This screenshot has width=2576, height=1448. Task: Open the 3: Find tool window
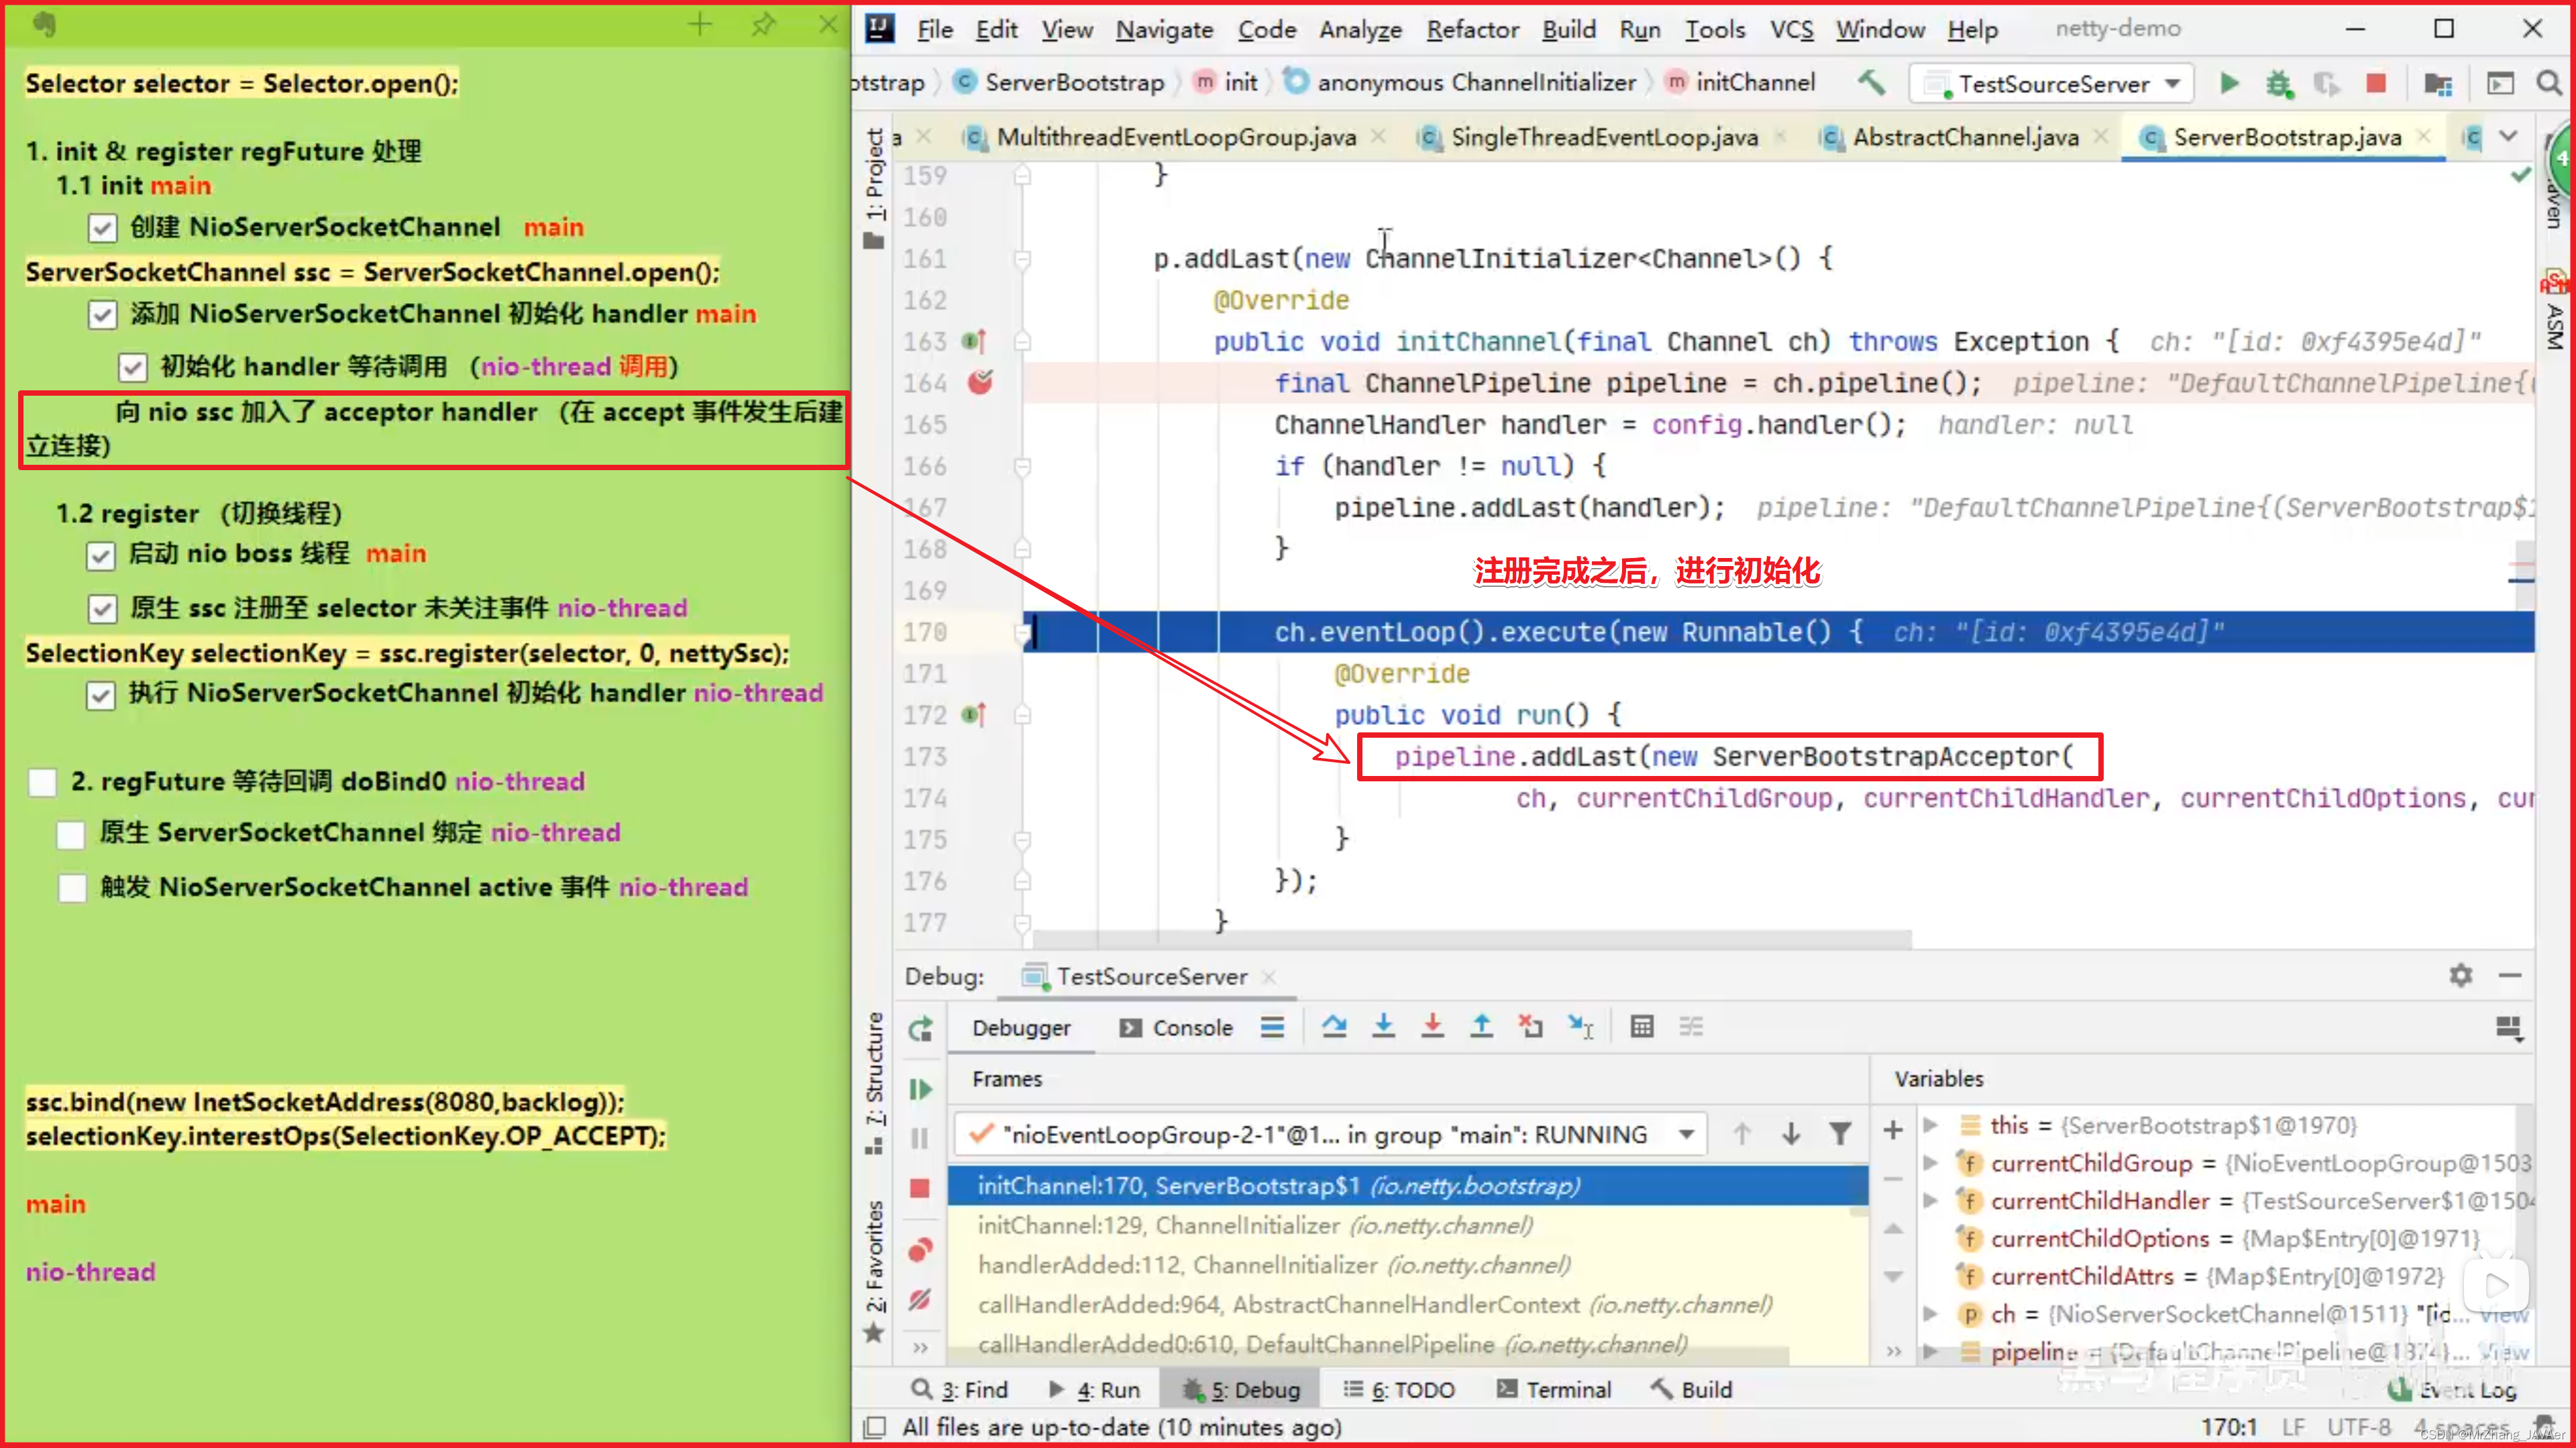960,1389
